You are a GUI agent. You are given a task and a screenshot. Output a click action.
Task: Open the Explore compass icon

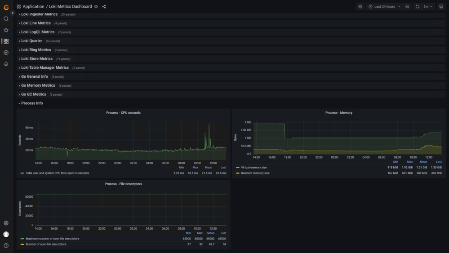tap(6, 53)
